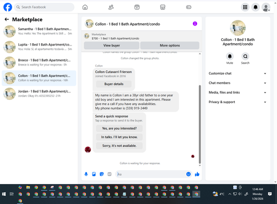This screenshot has width=277, height=204.
Task: Attach a file with the photo icon
Action: [x=94, y=174]
